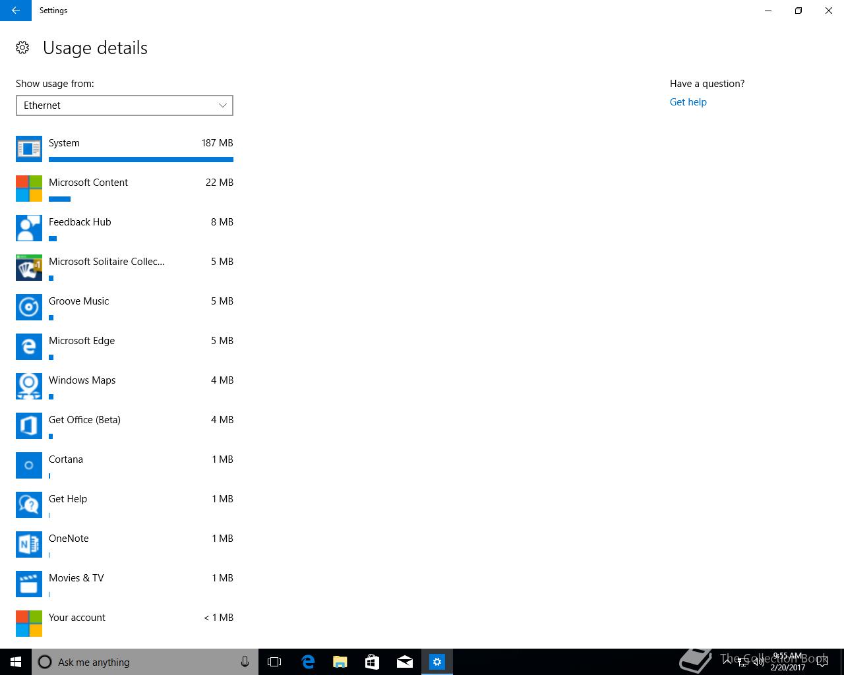Screen dimensions: 844x675
Task: Click the 22 MB usage value
Action: [220, 183]
